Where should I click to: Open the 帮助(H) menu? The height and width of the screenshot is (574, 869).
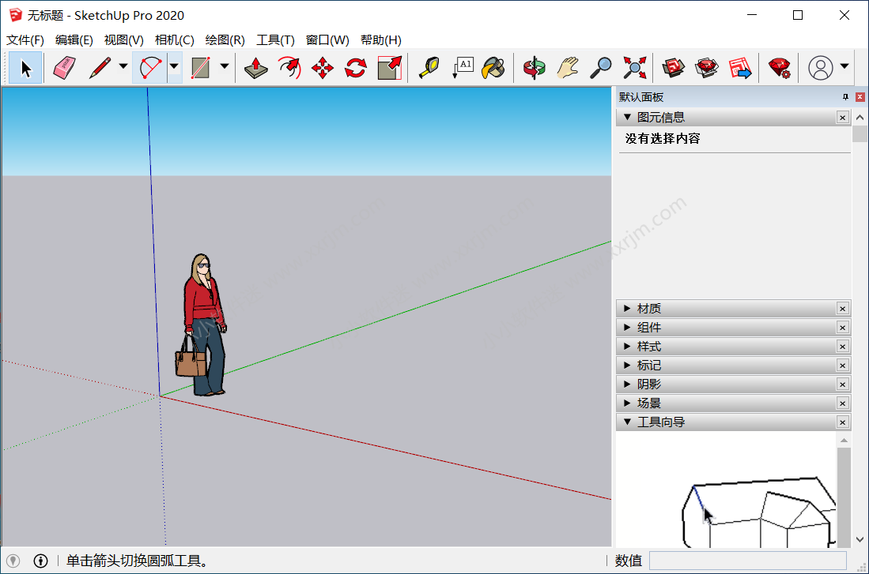(380, 39)
